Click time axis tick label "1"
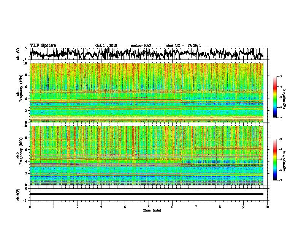 coord(54,207)
